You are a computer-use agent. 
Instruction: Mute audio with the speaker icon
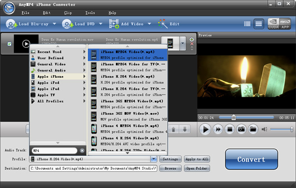tap(264, 129)
